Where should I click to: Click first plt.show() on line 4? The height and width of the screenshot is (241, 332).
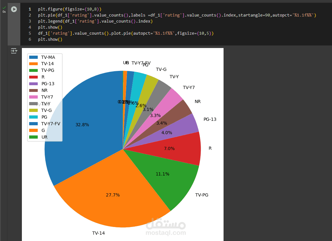pyautogui.click(x=50, y=27)
